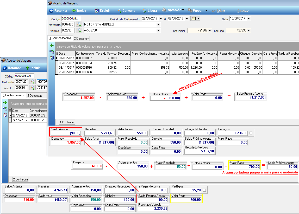Viewport: 299px width, 214px height.
Task: Click the Excluir toolbar button
Action: pyautogui.click(x=102, y=11)
